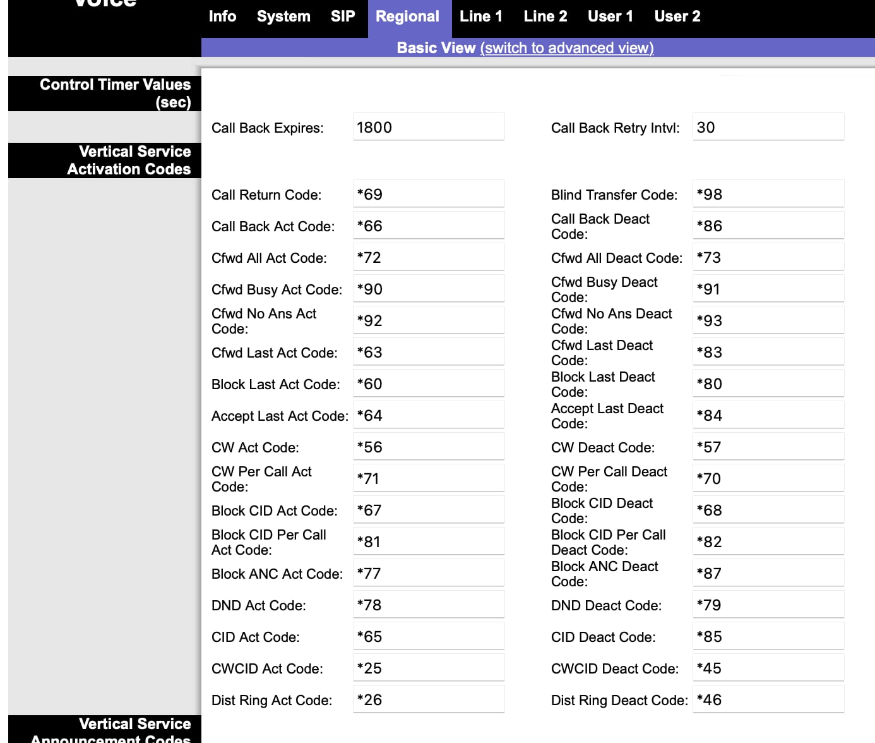875x743 pixels.
Task: Click the Block CID Per Call Deact Code field
Action: tap(768, 541)
